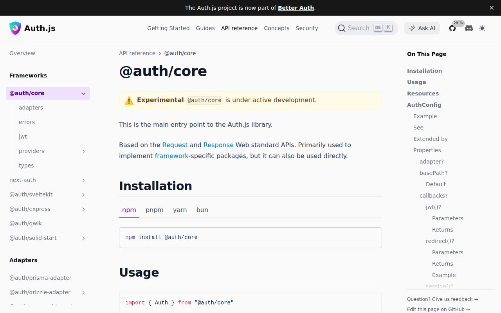Jump to Installation in On This Page

tap(424, 71)
